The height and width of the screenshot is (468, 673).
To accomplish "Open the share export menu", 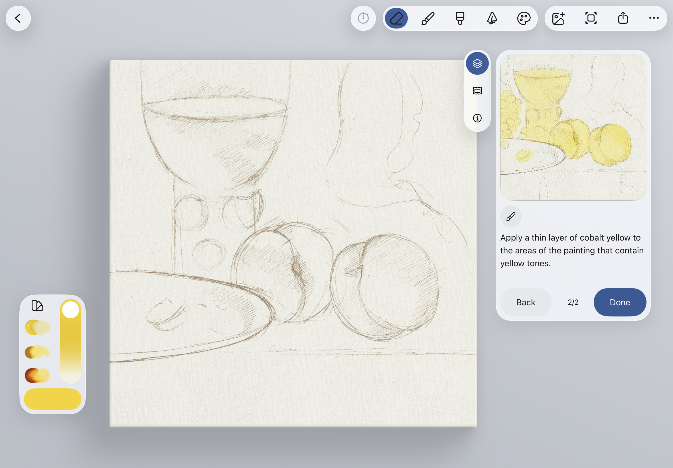I will (623, 19).
